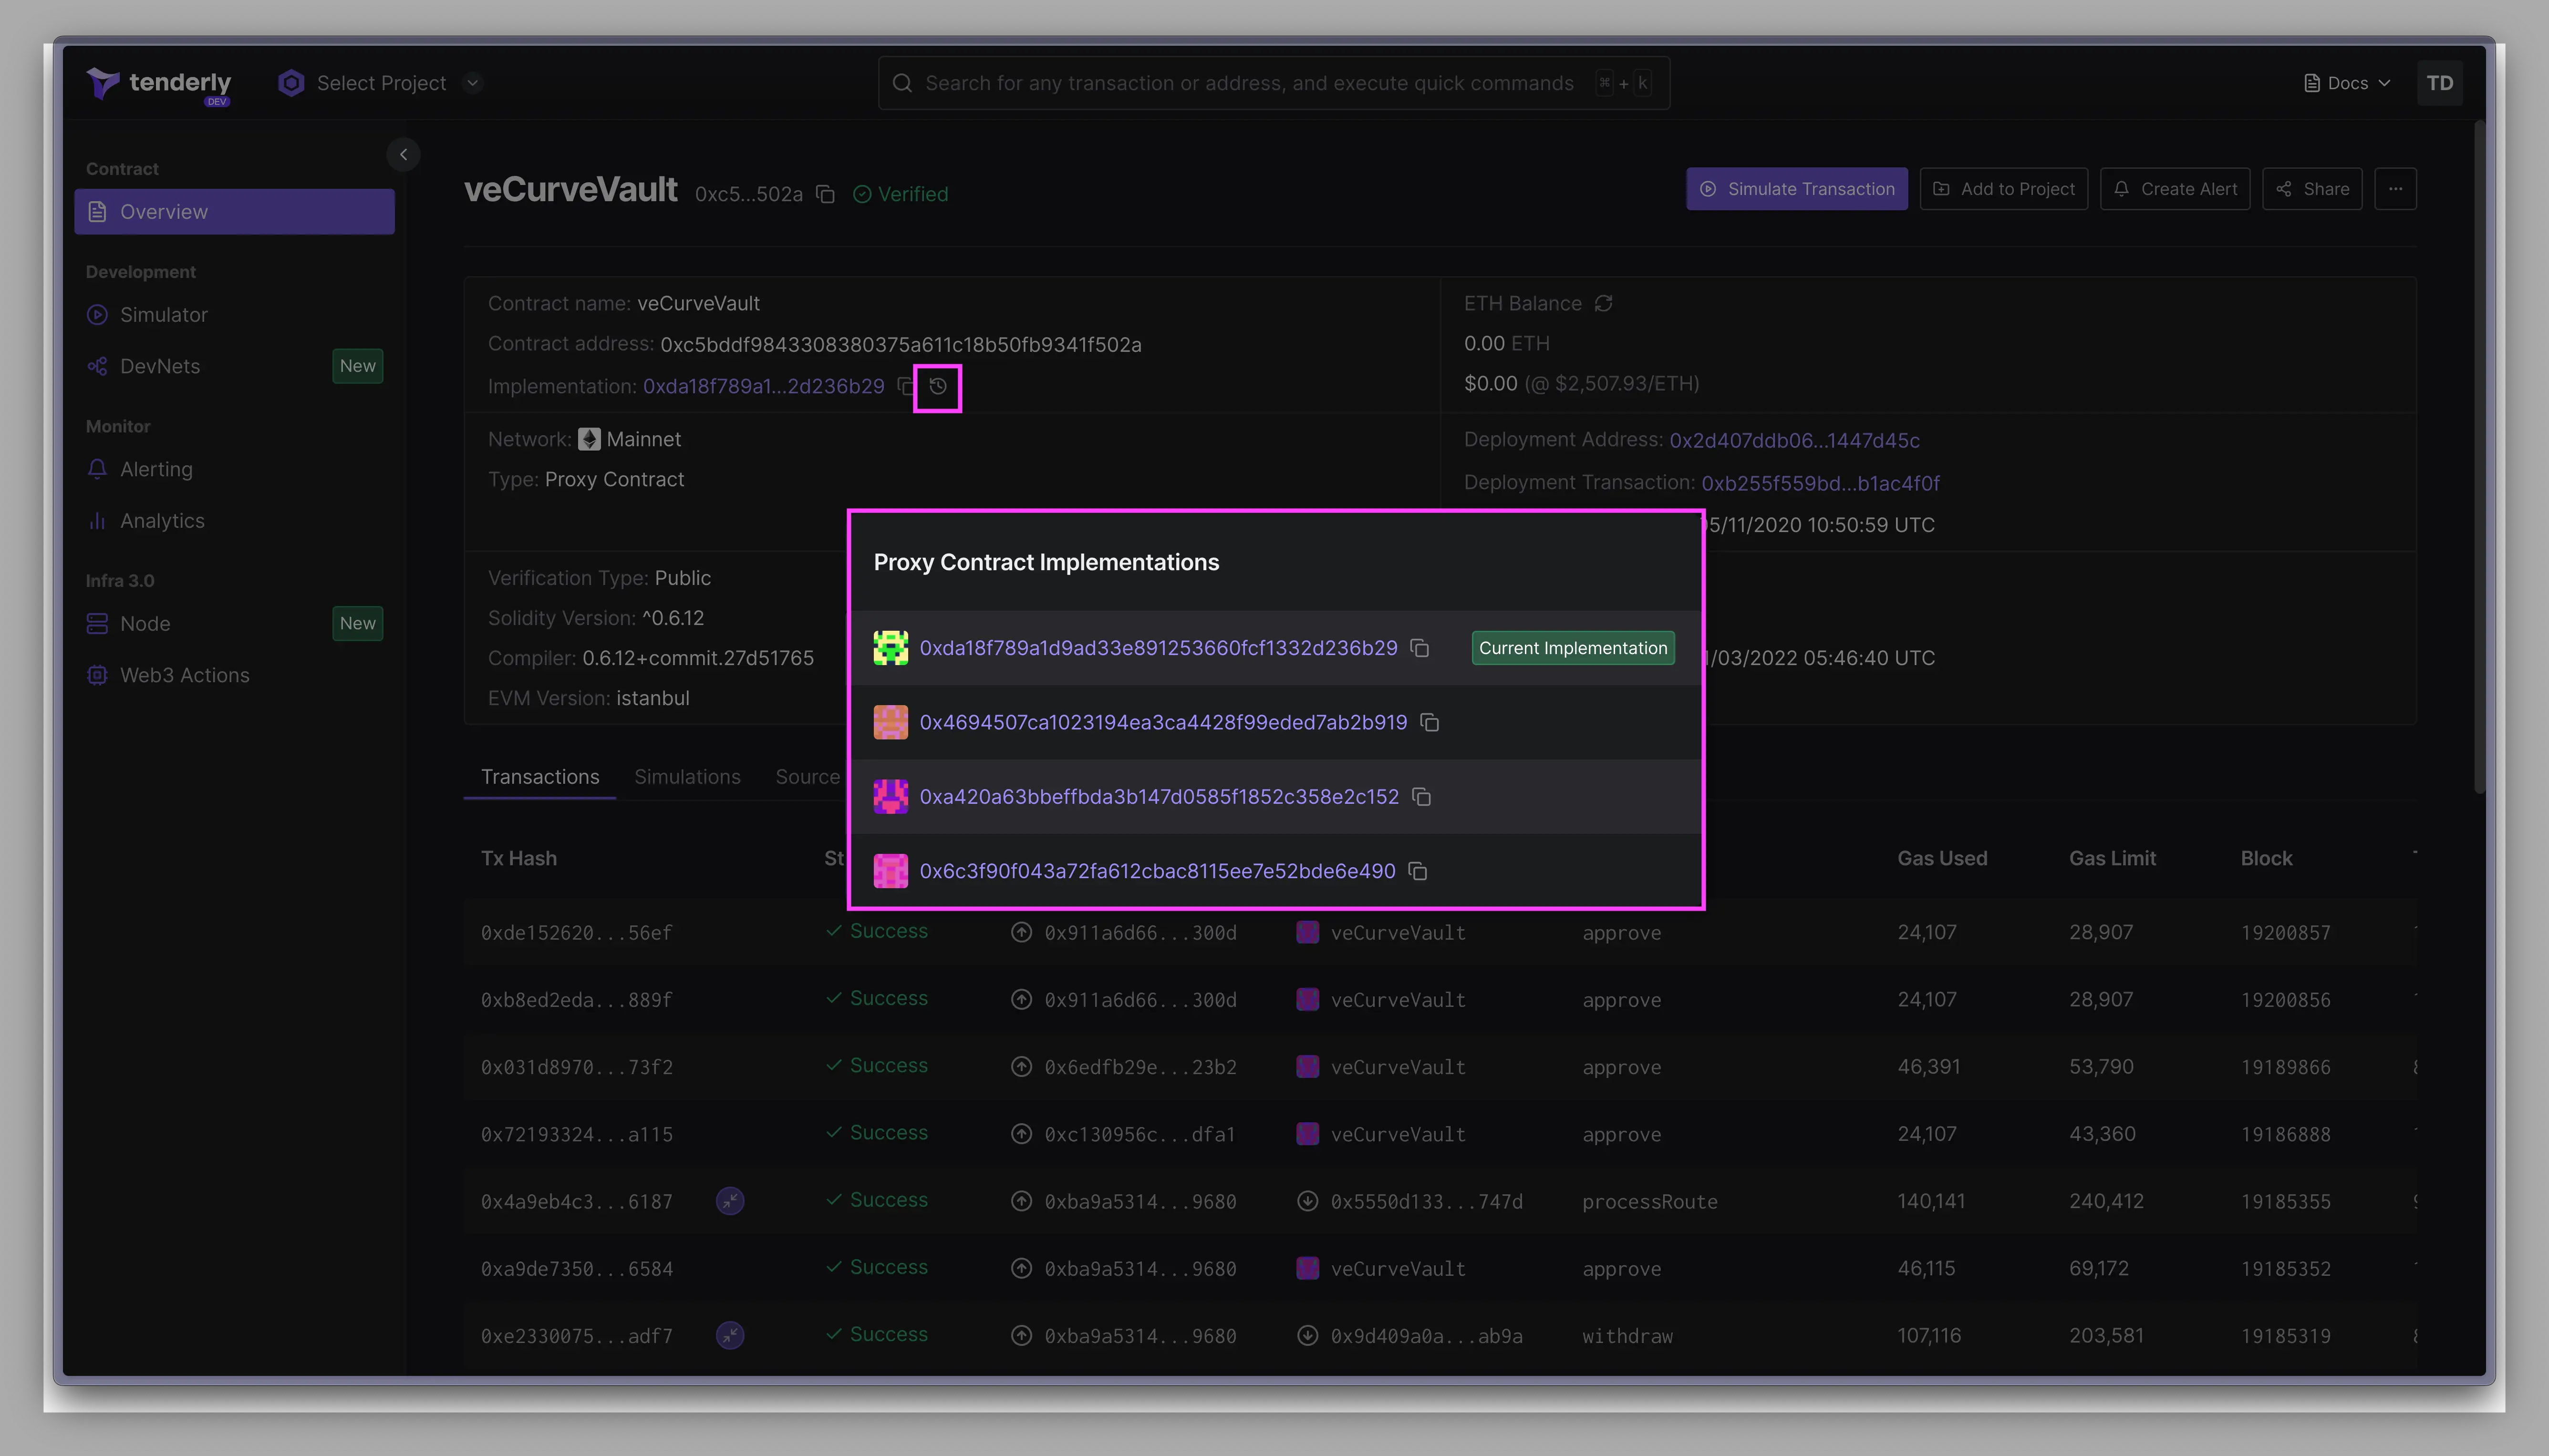The image size is (2549, 1456).
Task: Click the Share button
Action: click(x=2312, y=189)
